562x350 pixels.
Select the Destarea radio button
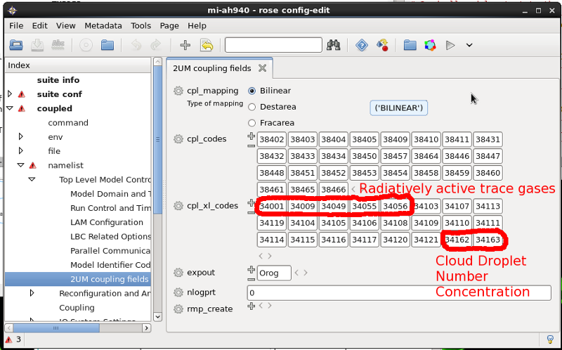[252, 107]
